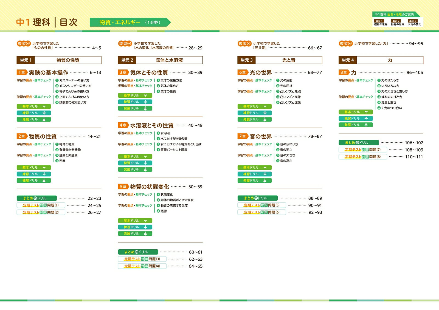Open 基本ドリル under 実験の基本操作
The width and height of the screenshot is (439, 310).
tap(34, 106)
